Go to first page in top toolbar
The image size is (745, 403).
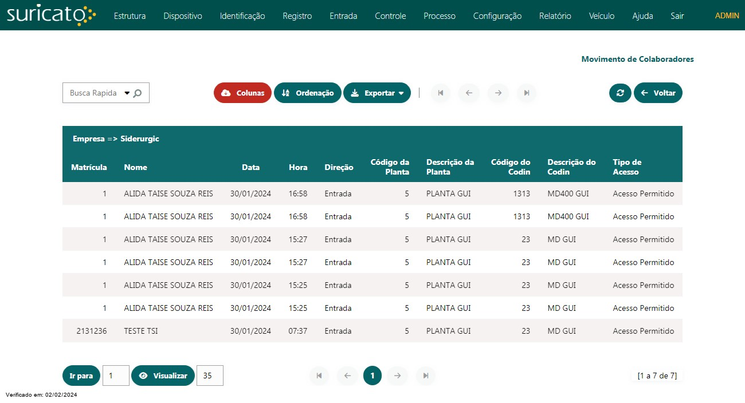(x=440, y=93)
